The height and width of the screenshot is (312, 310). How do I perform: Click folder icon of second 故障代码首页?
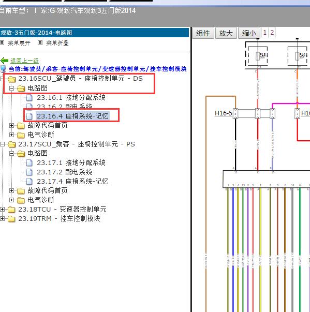21,191
